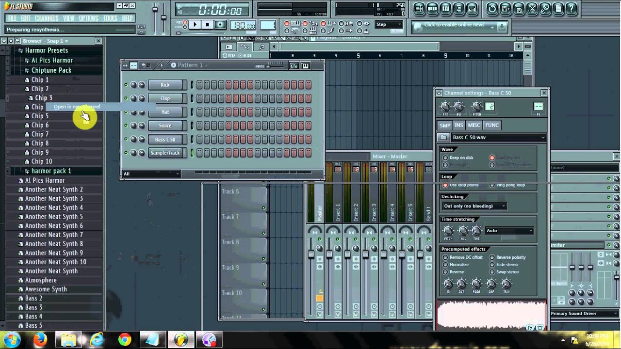Open the CHANNELS menu

pos(47,18)
